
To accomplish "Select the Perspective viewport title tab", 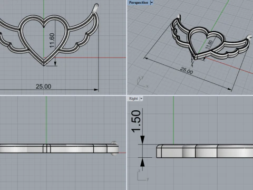I will pyautogui.click(x=139, y=3).
